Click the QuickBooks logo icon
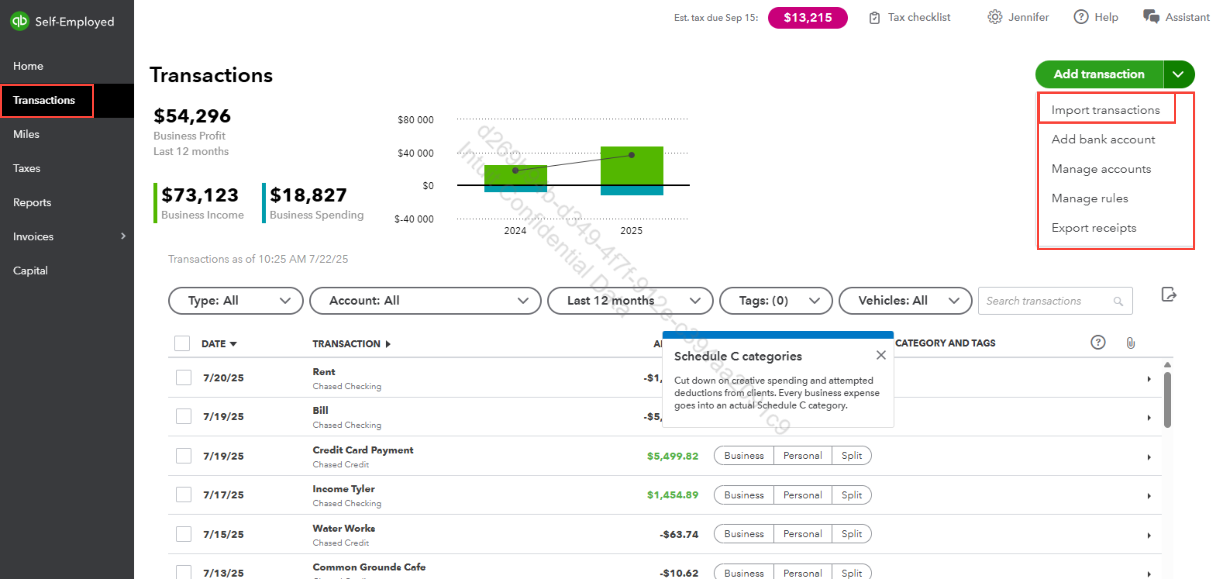The image size is (1223, 579). 20,21
